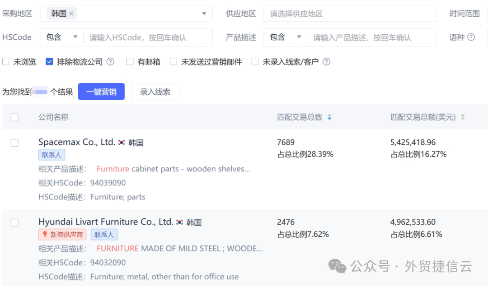The image size is (488, 286).
Task: Click '占总比例28.39%' text
Action: click(x=305, y=154)
